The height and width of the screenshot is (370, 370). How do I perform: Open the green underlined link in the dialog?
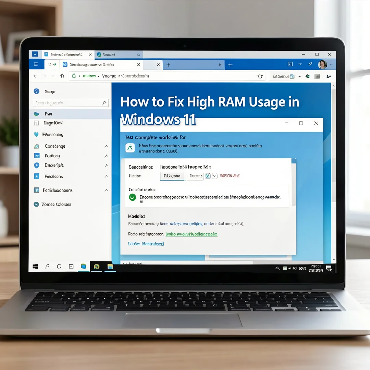point(191,234)
